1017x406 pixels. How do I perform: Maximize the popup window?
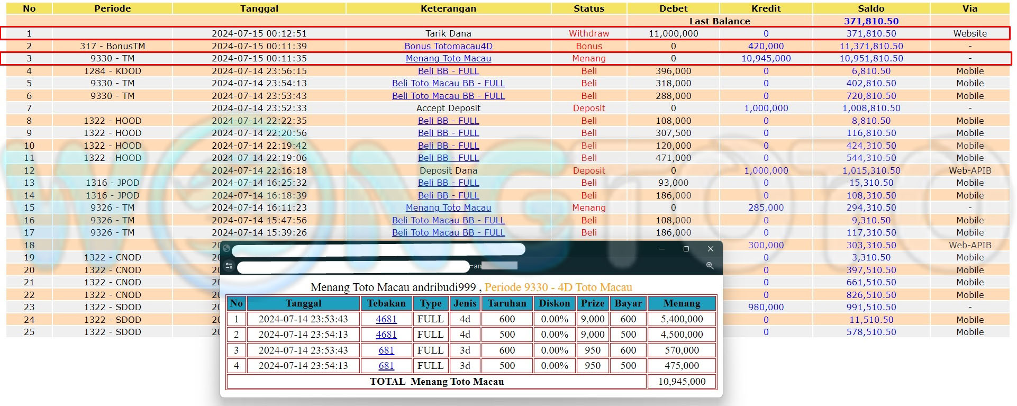[686, 249]
